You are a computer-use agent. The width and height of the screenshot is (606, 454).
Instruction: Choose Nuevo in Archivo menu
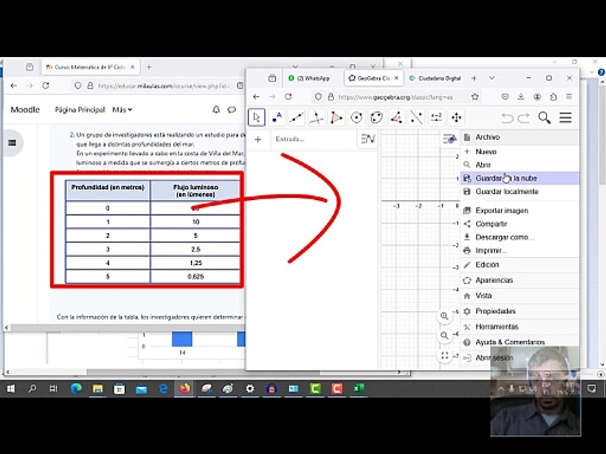click(x=520, y=152)
